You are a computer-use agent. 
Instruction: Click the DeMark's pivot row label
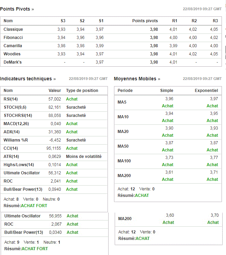point(13,62)
